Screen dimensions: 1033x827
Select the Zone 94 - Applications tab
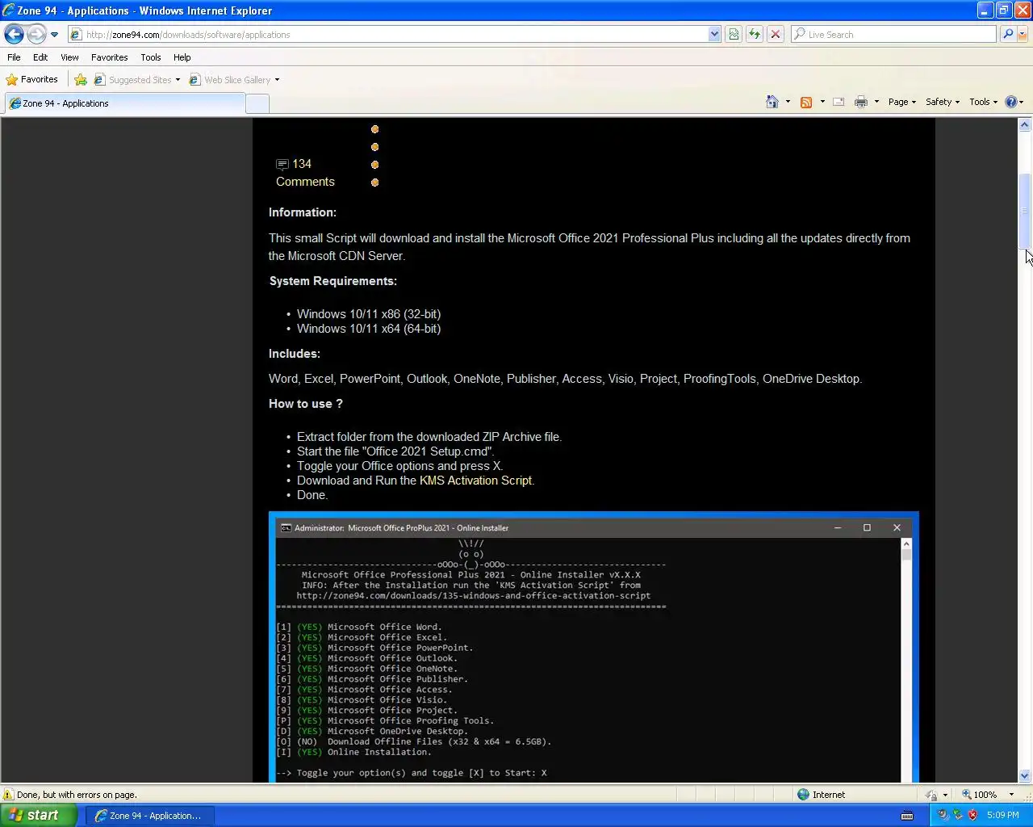[124, 103]
